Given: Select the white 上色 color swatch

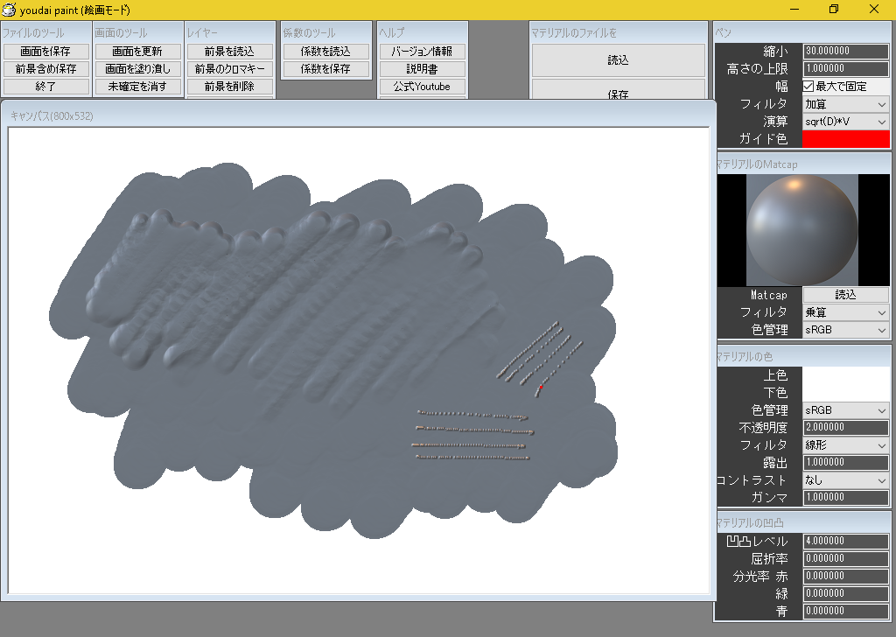Looking at the screenshot, I should point(845,375).
